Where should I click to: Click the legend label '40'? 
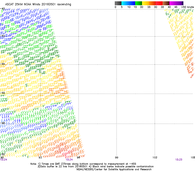click(169, 7)
